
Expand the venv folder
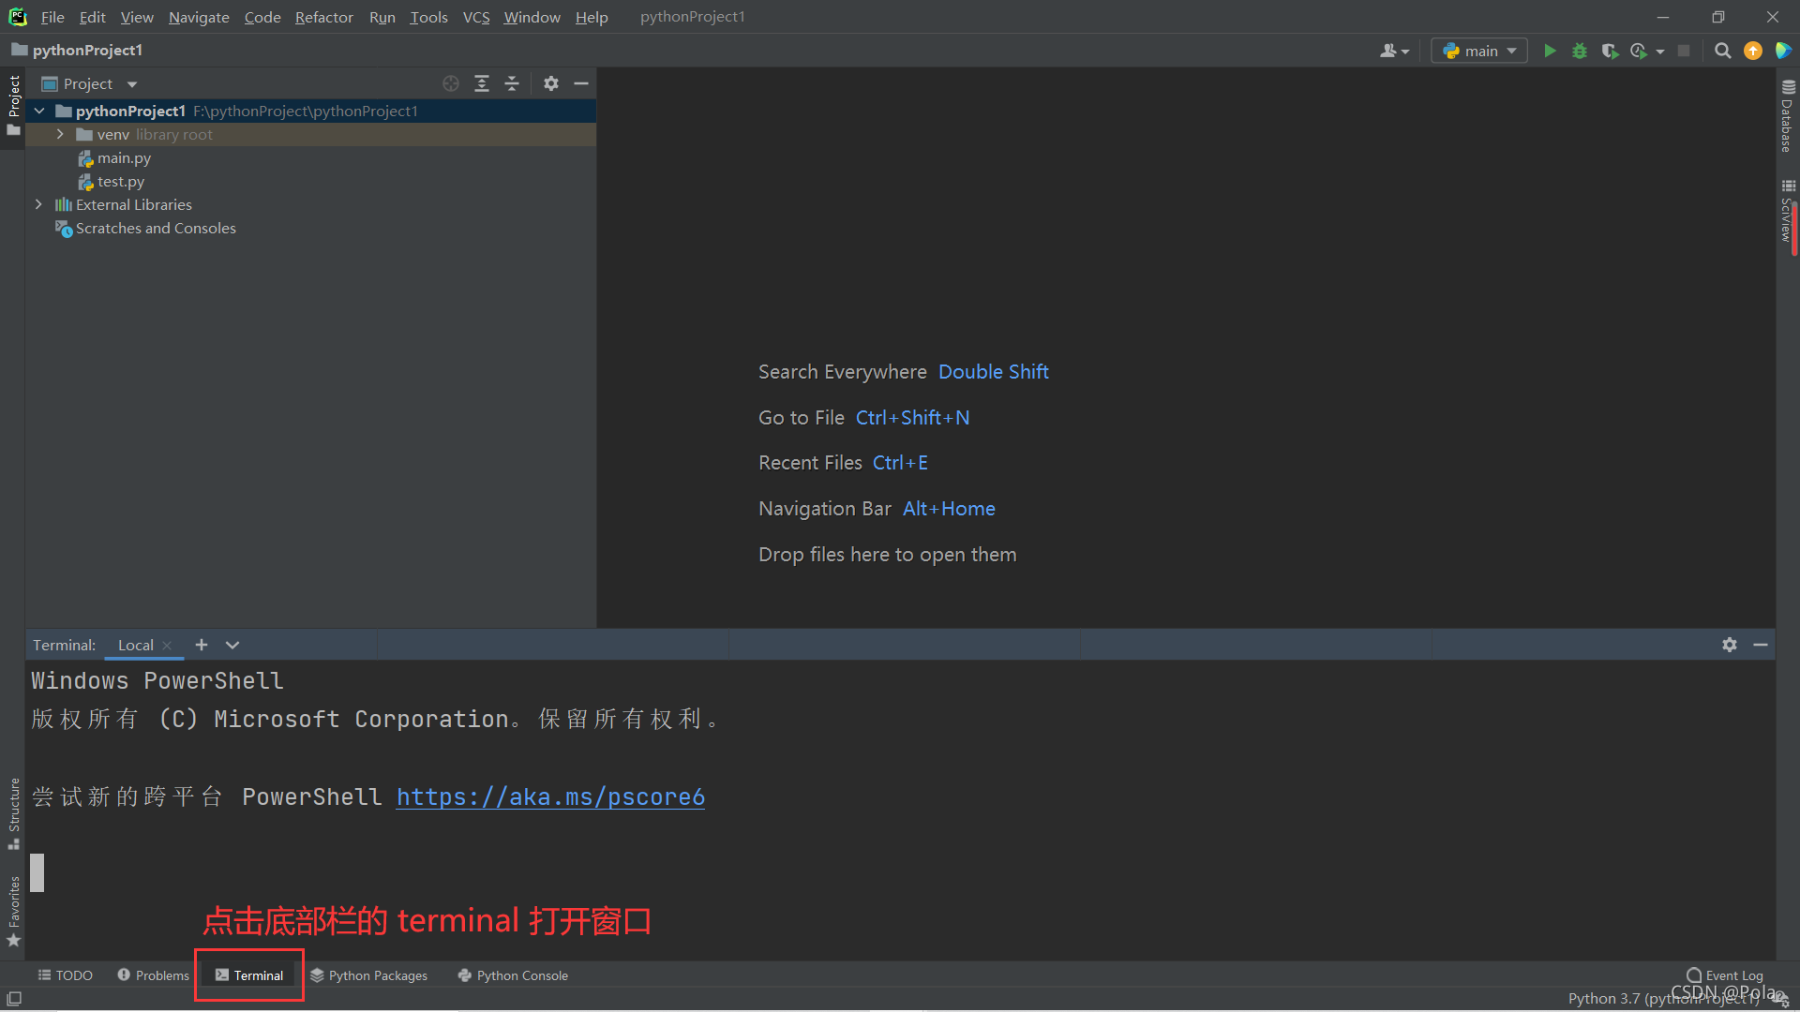coord(60,134)
